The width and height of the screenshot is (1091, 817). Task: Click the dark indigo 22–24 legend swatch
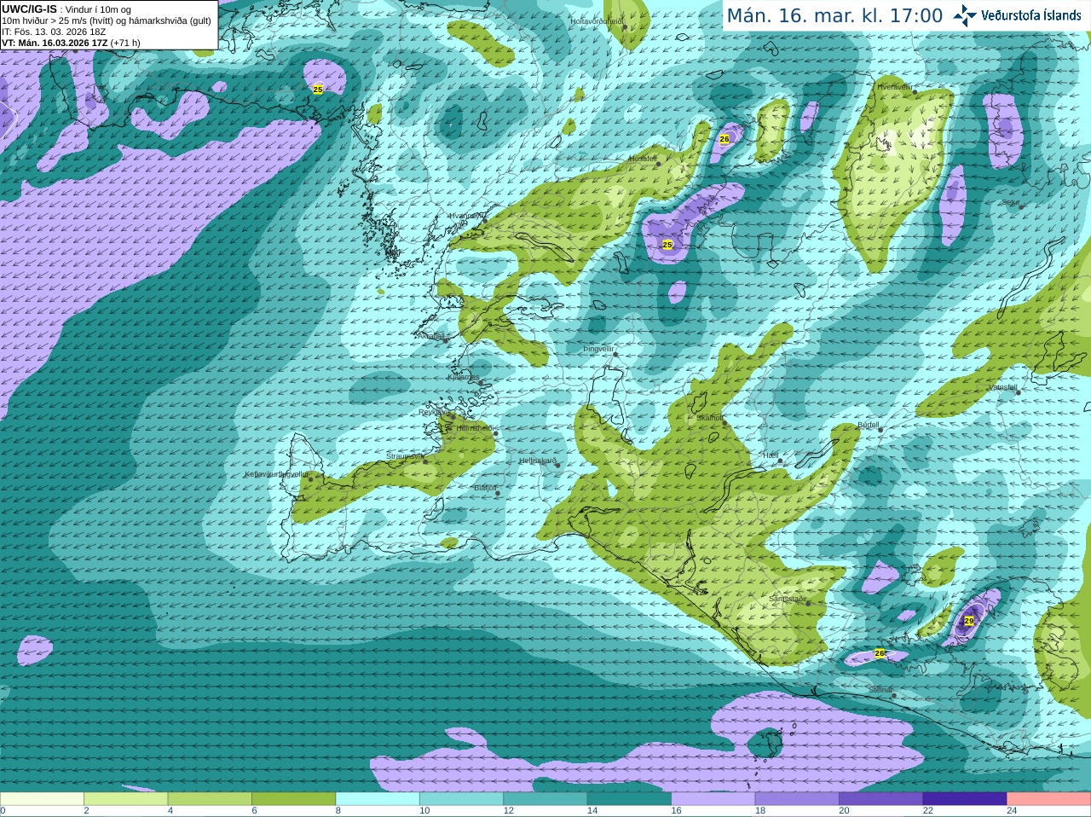(965, 799)
